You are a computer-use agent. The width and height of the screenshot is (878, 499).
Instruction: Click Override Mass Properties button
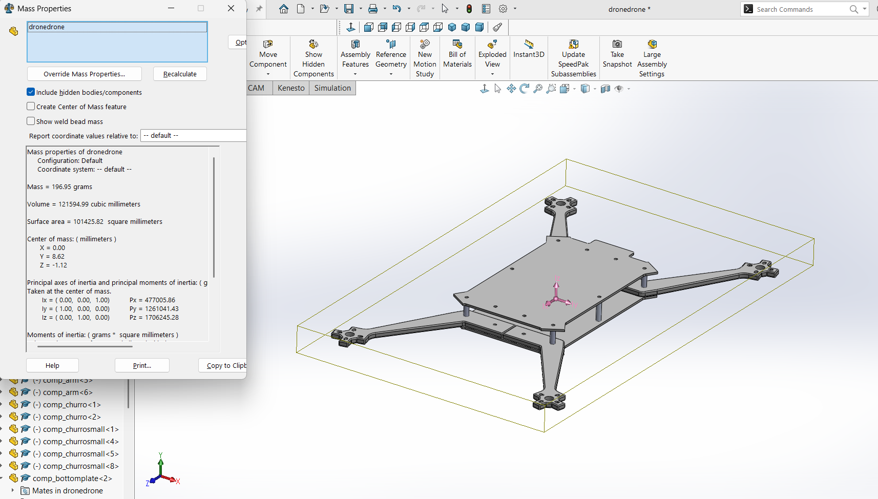click(85, 74)
